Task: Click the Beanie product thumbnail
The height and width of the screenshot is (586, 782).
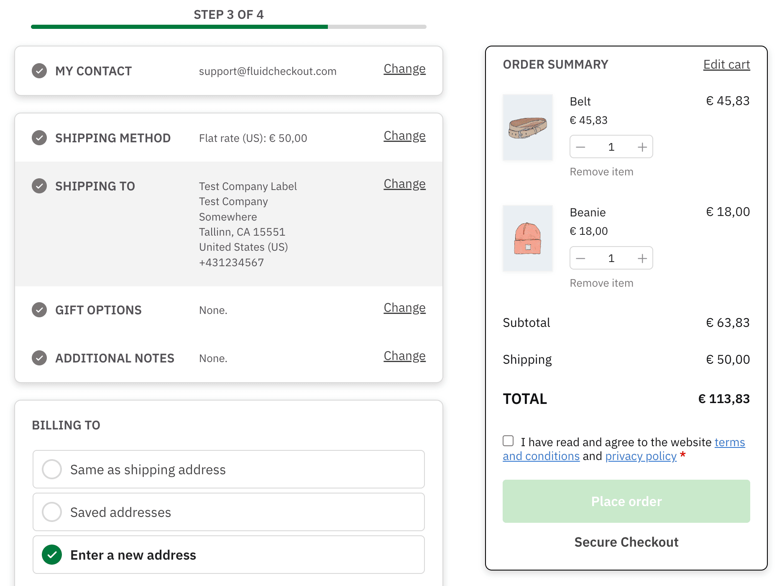Action: [x=528, y=239]
